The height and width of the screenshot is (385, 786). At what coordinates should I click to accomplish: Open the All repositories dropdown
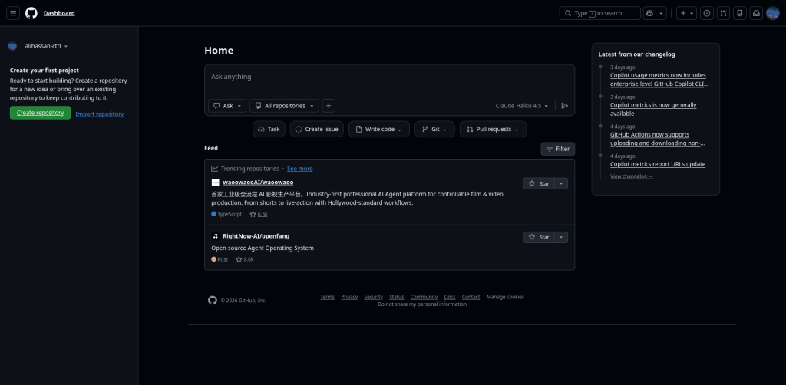tap(284, 106)
